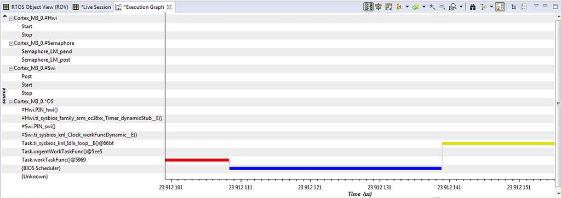Click the zoom in magnifier icon
561x198 pixels.
tap(432, 7)
